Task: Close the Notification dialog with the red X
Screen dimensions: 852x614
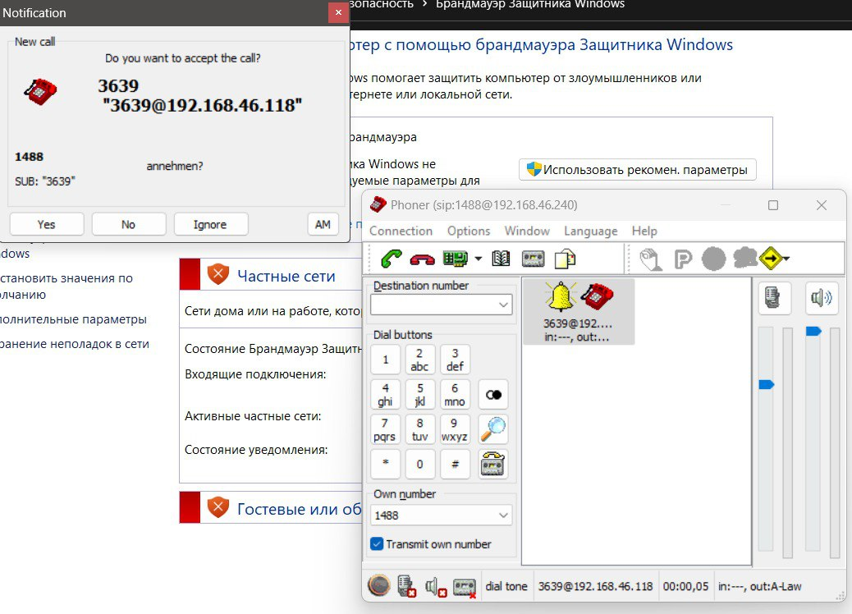Action: coord(338,12)
